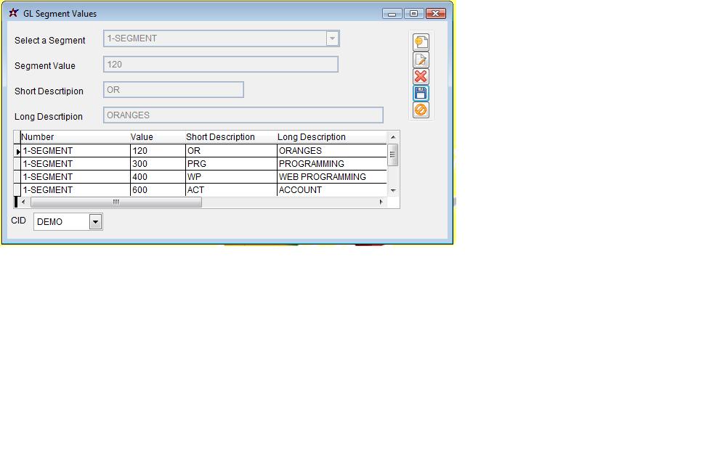
Task: Open the Select a Segment dropdown
Action: (332, 38)
